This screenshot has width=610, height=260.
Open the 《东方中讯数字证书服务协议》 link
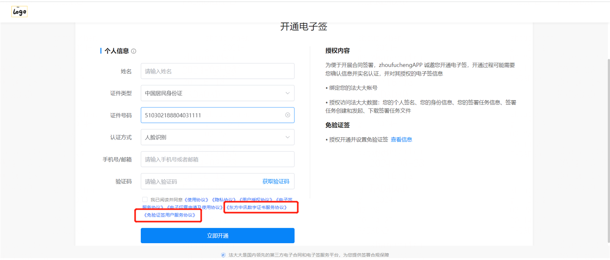(x=257, y=207)
